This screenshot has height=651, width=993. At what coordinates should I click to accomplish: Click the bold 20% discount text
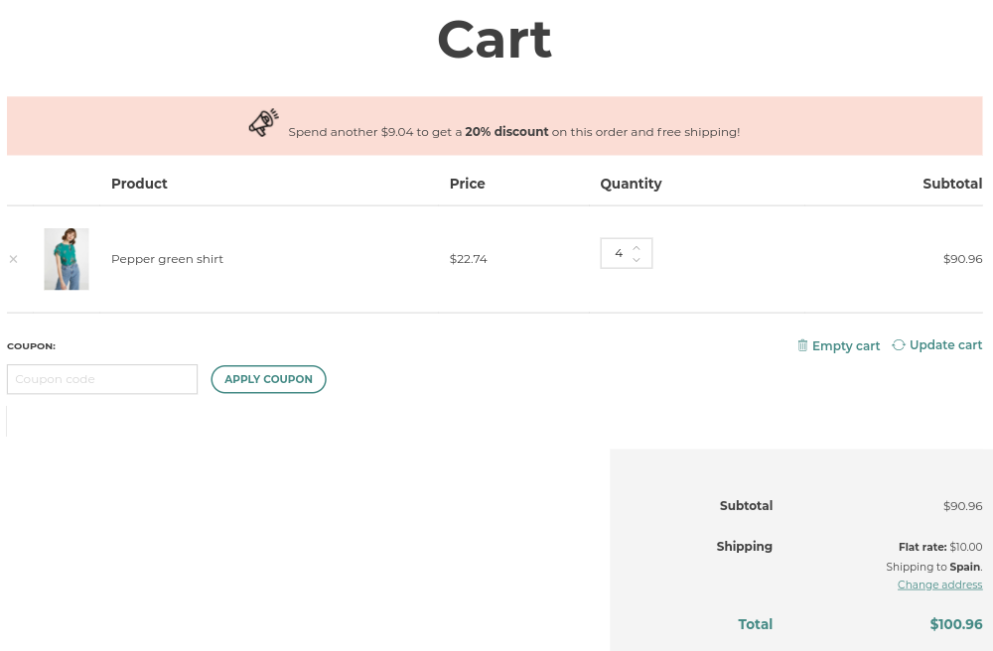click(x=506, y=131)
